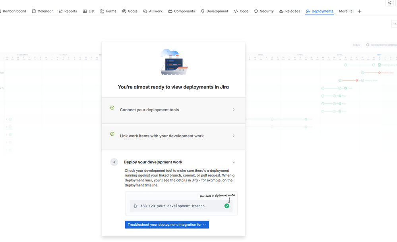Click the Code brackets icon
The width and height of the screenshot is (397, 242).
236,11
